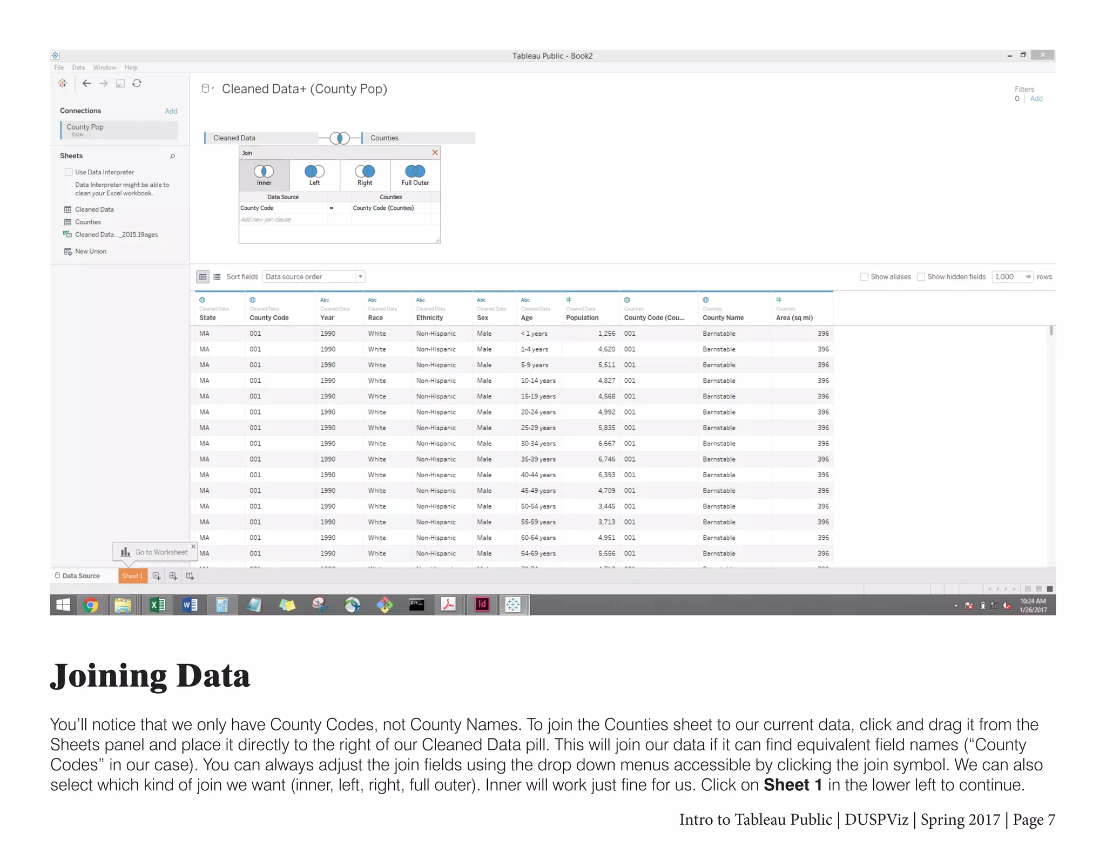Click the Tableau start page logo icon
1106x854 pixels.
pyautogui.click(x=63, y=83)
